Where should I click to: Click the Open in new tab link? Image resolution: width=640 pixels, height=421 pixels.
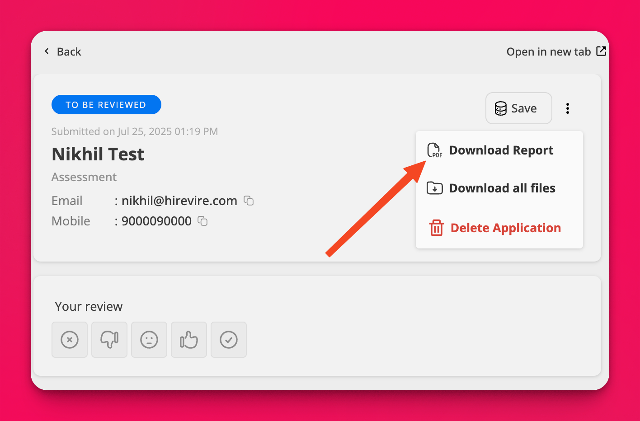(548, 52)
